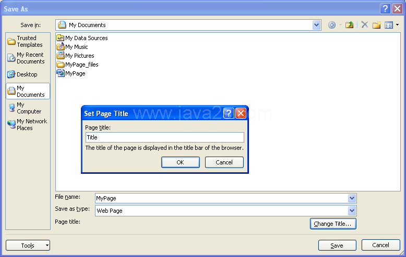Image resolution: width=406 pixels, height=257 pixels.
Task: Click the Delete X toolbar icon
Action: [x=365, y=25]
